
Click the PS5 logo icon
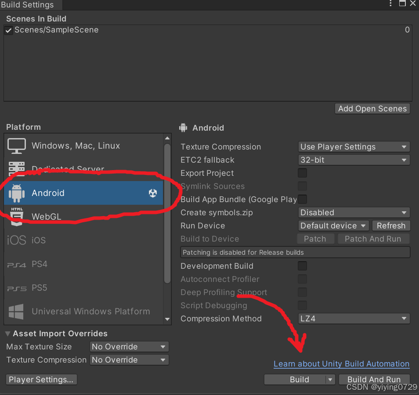tap(17, 288)
